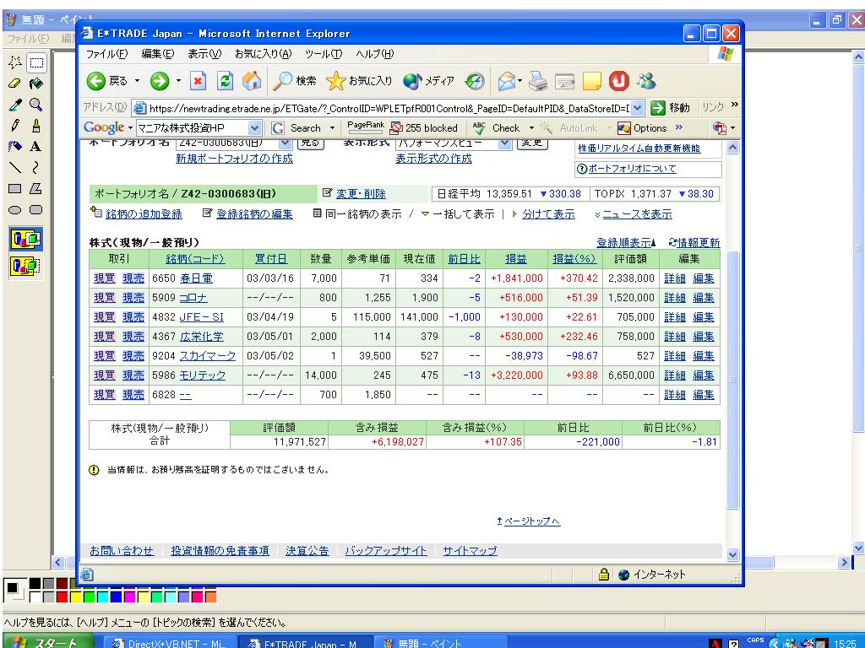The width and height of the screenshot is (865, 648).
Task: Select the Paint line tool
Action: 15,168
